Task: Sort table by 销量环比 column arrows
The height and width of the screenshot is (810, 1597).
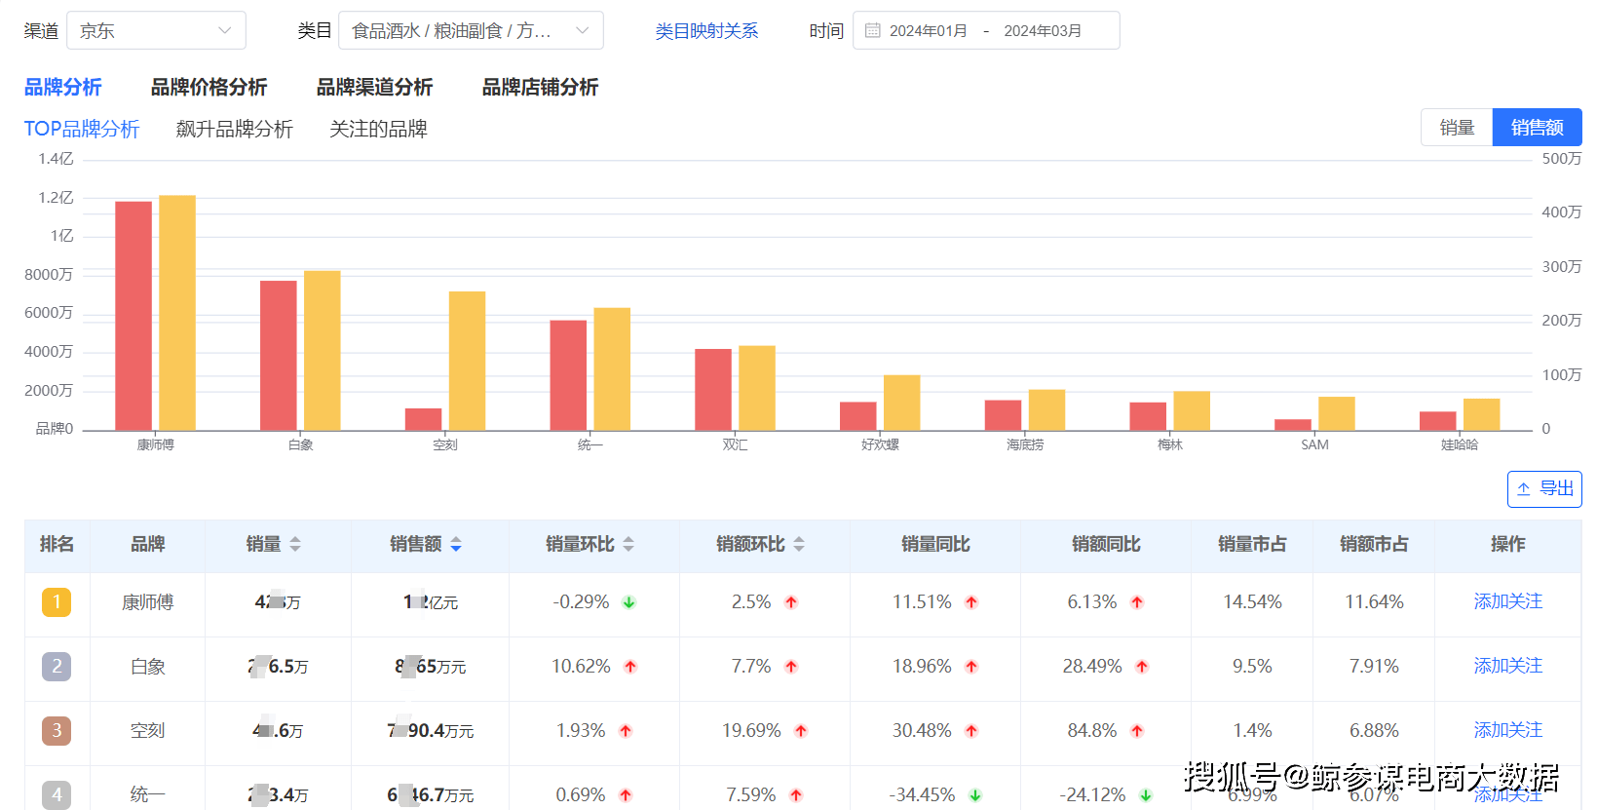Action: 628,544
